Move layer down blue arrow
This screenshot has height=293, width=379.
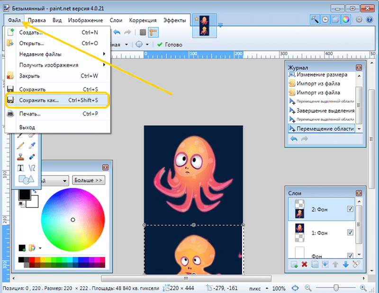pyautogui.click(x=346, y=265)
